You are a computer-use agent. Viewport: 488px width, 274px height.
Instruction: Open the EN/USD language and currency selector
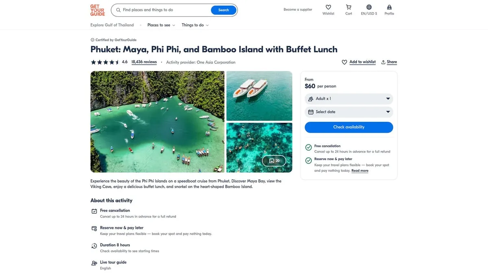(x=368, y=7)
